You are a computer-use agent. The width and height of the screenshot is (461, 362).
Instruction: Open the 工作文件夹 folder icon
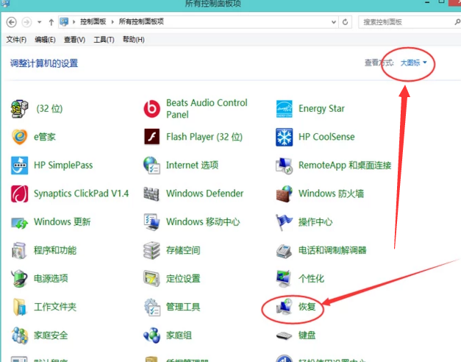(19, 307)
